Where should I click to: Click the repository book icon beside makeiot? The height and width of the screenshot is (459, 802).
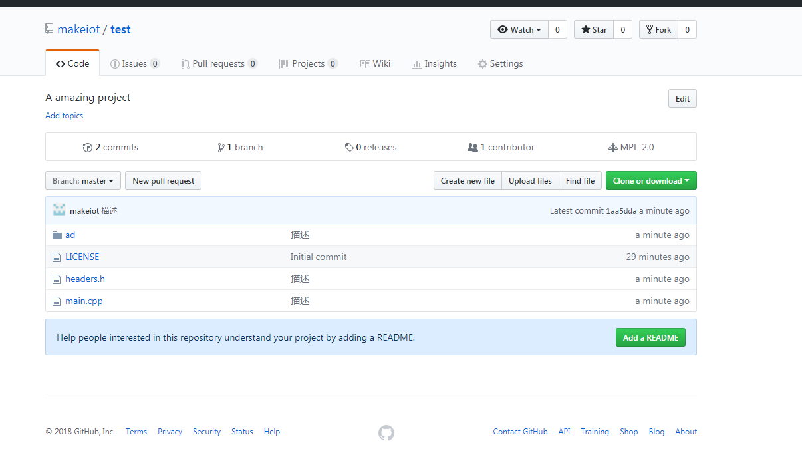[x=49, y=29]
